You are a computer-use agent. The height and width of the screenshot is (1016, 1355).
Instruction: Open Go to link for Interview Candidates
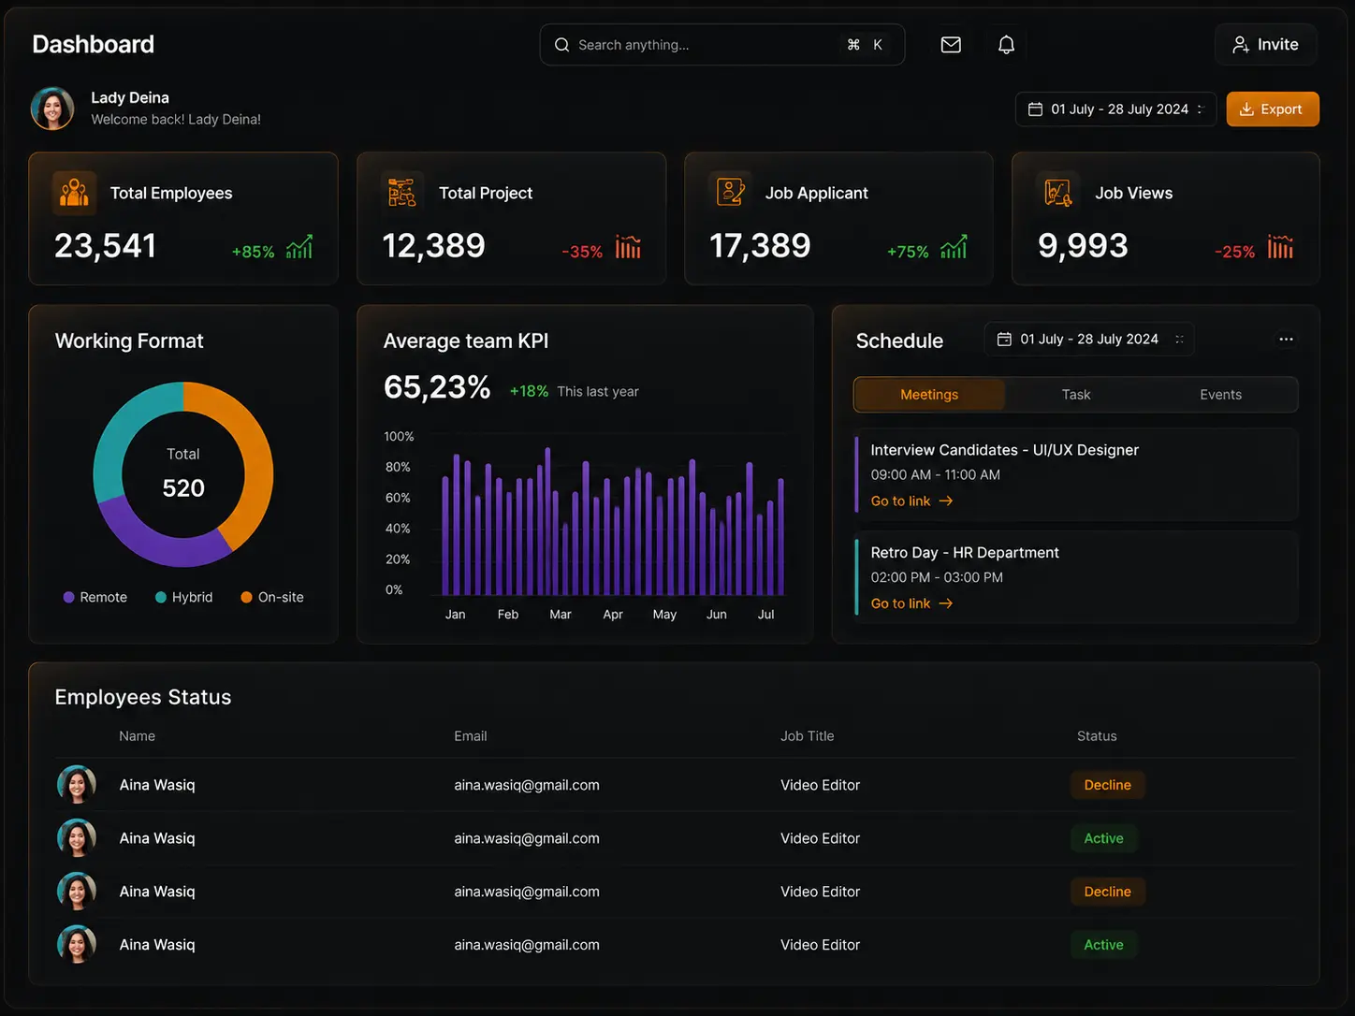911,501
